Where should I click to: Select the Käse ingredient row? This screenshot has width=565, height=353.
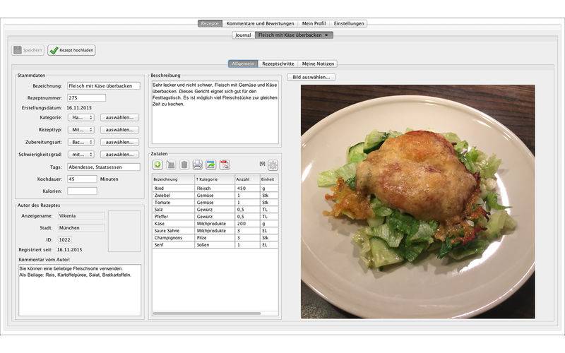point(215,223)
